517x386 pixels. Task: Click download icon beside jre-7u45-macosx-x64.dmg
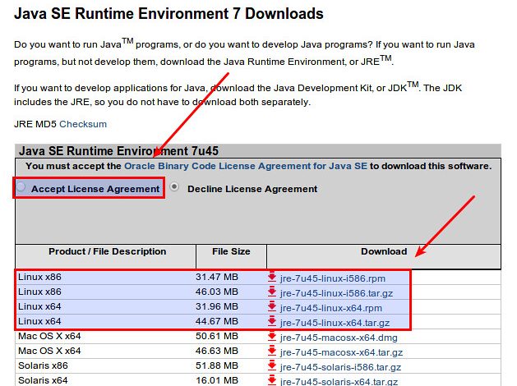click(x=272, y=337)
